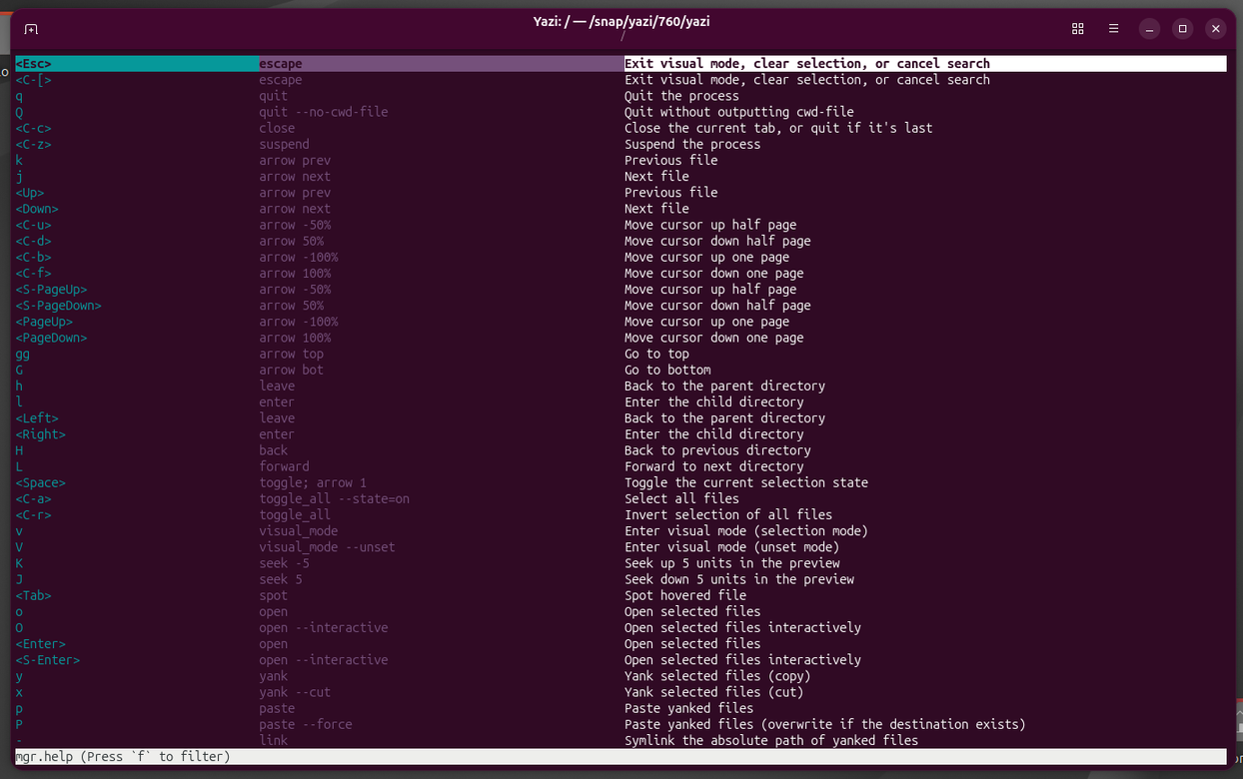Click the <Enter> key entry
The image size is (1243, 779).
(41, 644)
